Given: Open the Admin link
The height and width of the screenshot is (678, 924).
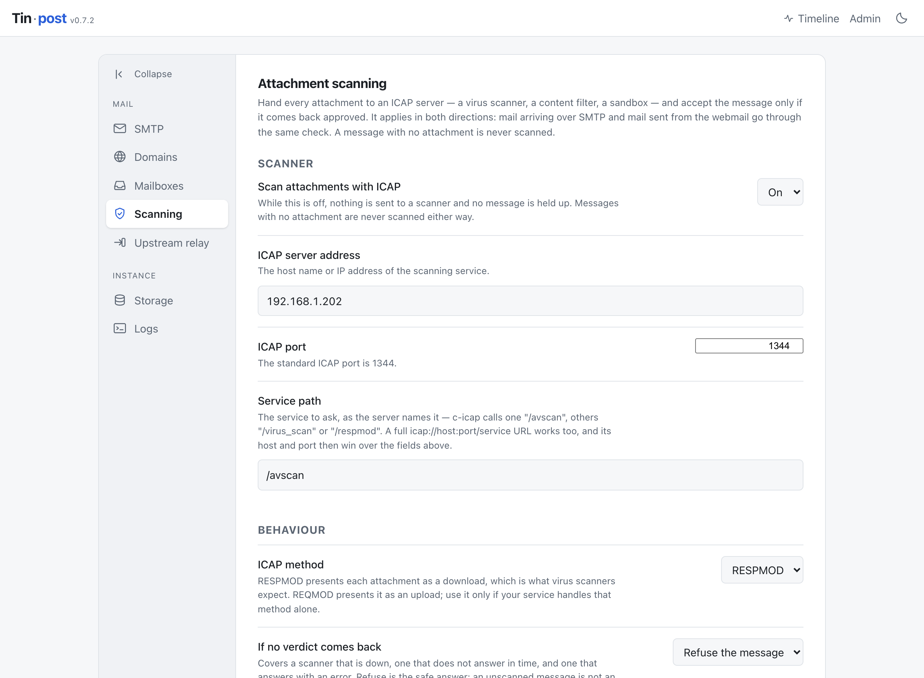Looking at the screenshot, I should tap(865, 18).
